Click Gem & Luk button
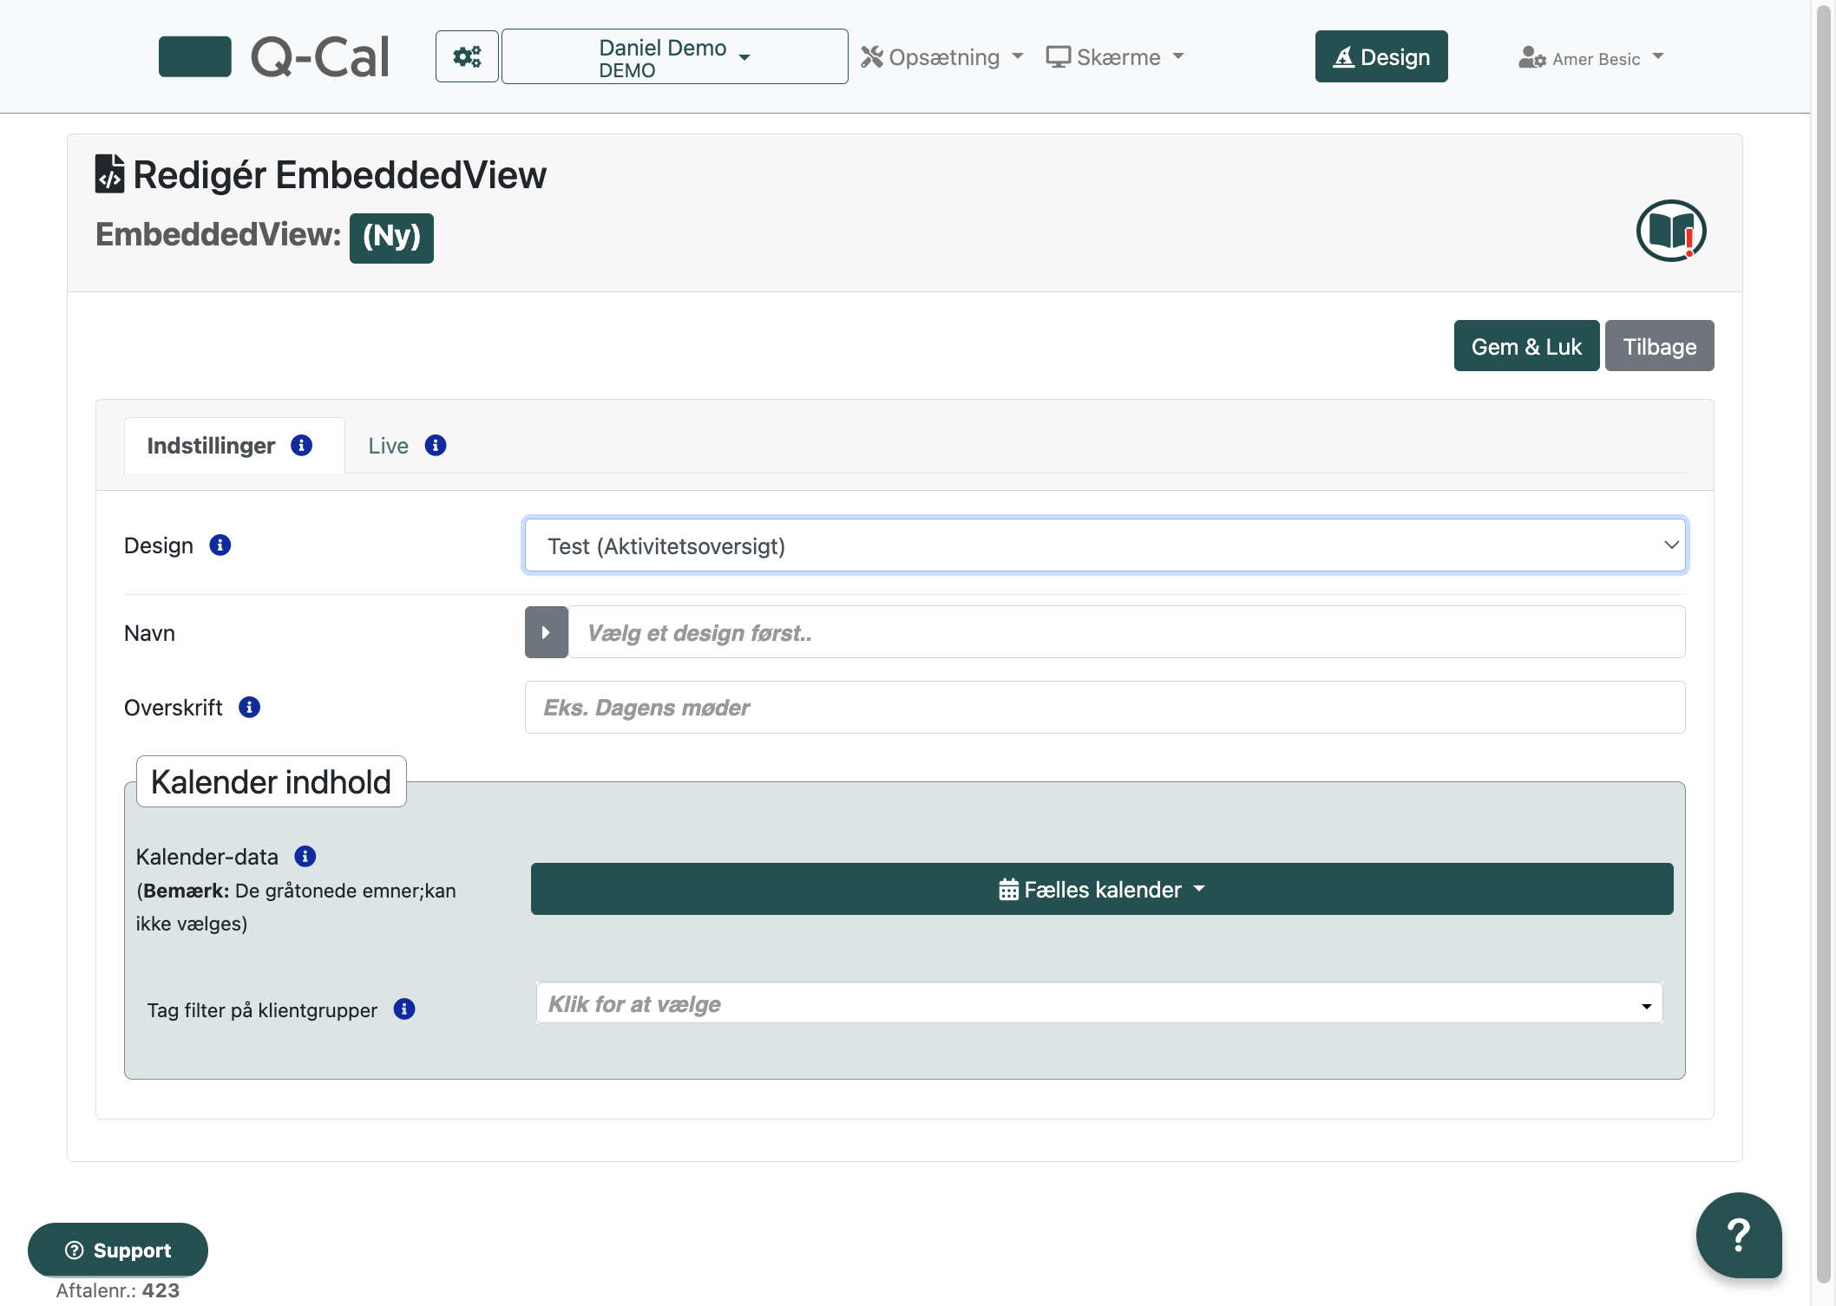 click(x=1526, y=346)
